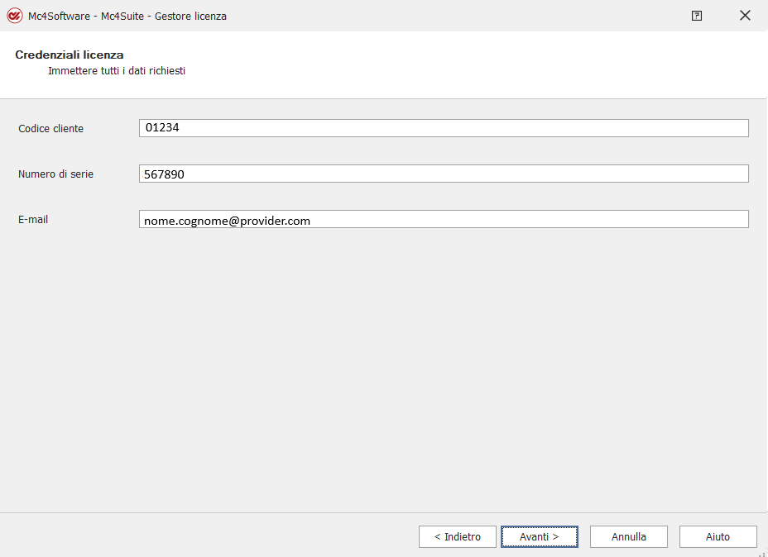768x557 pixels.
Task: Click the resize grip in window corner
Action: (761, 551)
